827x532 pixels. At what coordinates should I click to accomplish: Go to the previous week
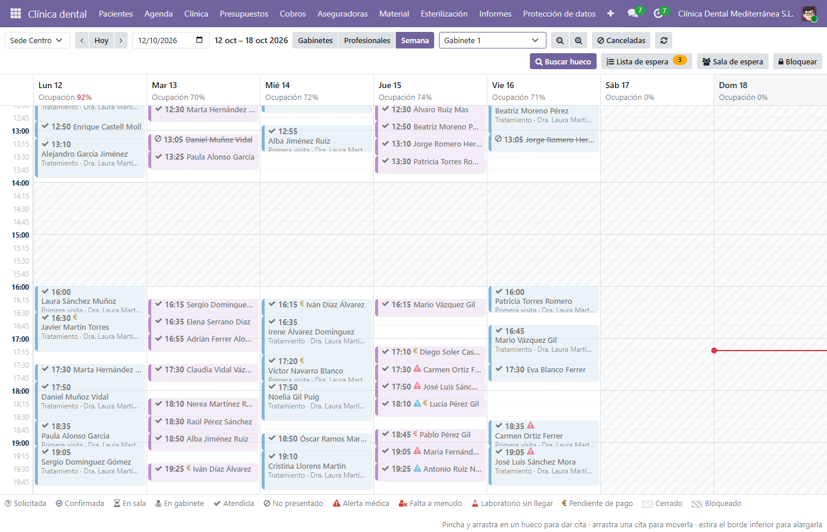(82, 40)
